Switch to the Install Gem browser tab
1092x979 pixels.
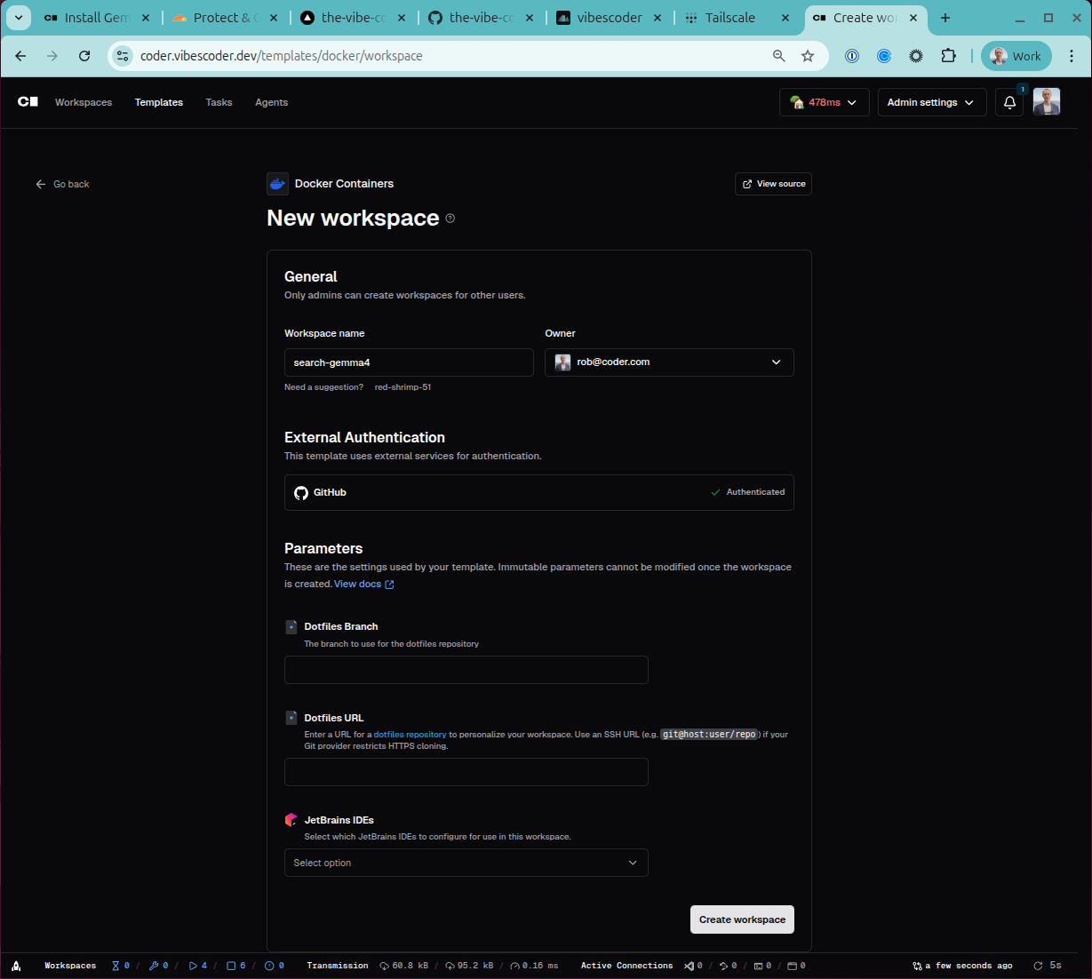(97, 18)
